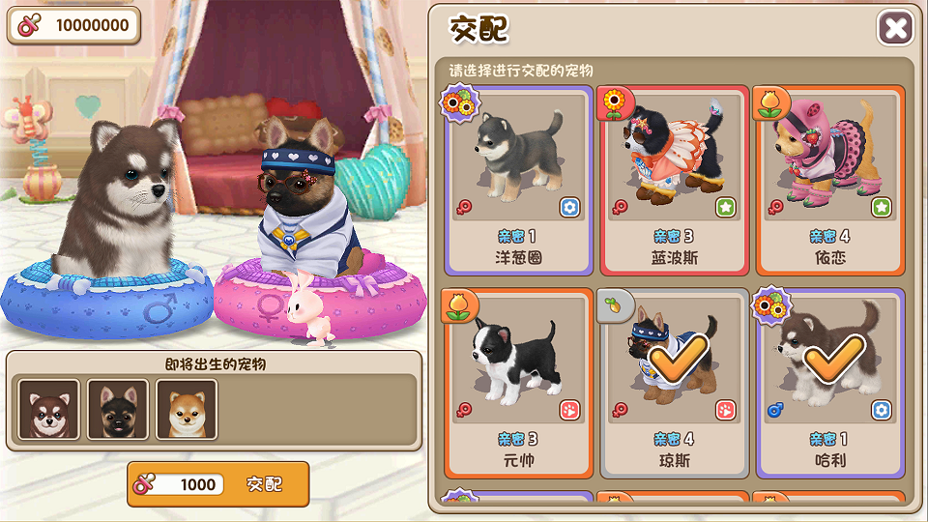928x522 pixels.
Task: Click the sunflower badge on 蓝波斯's card
Action: 615,103
